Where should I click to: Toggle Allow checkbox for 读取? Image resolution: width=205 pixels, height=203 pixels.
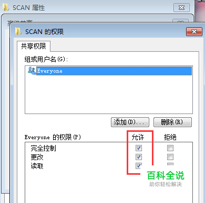coord(139,166)
